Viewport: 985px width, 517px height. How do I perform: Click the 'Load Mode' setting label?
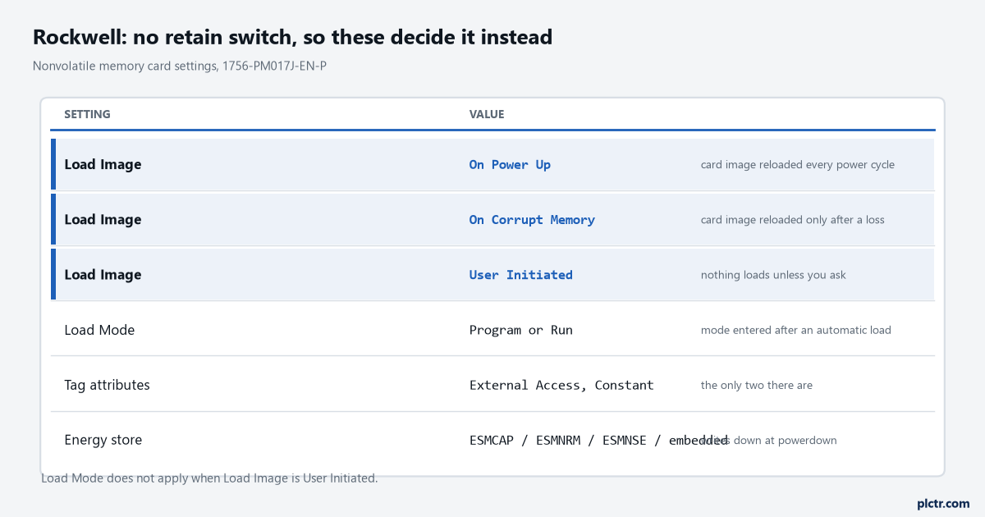point(99,330)
